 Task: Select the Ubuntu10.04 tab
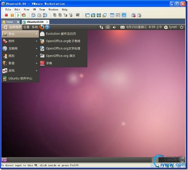(x=35, y=22)
